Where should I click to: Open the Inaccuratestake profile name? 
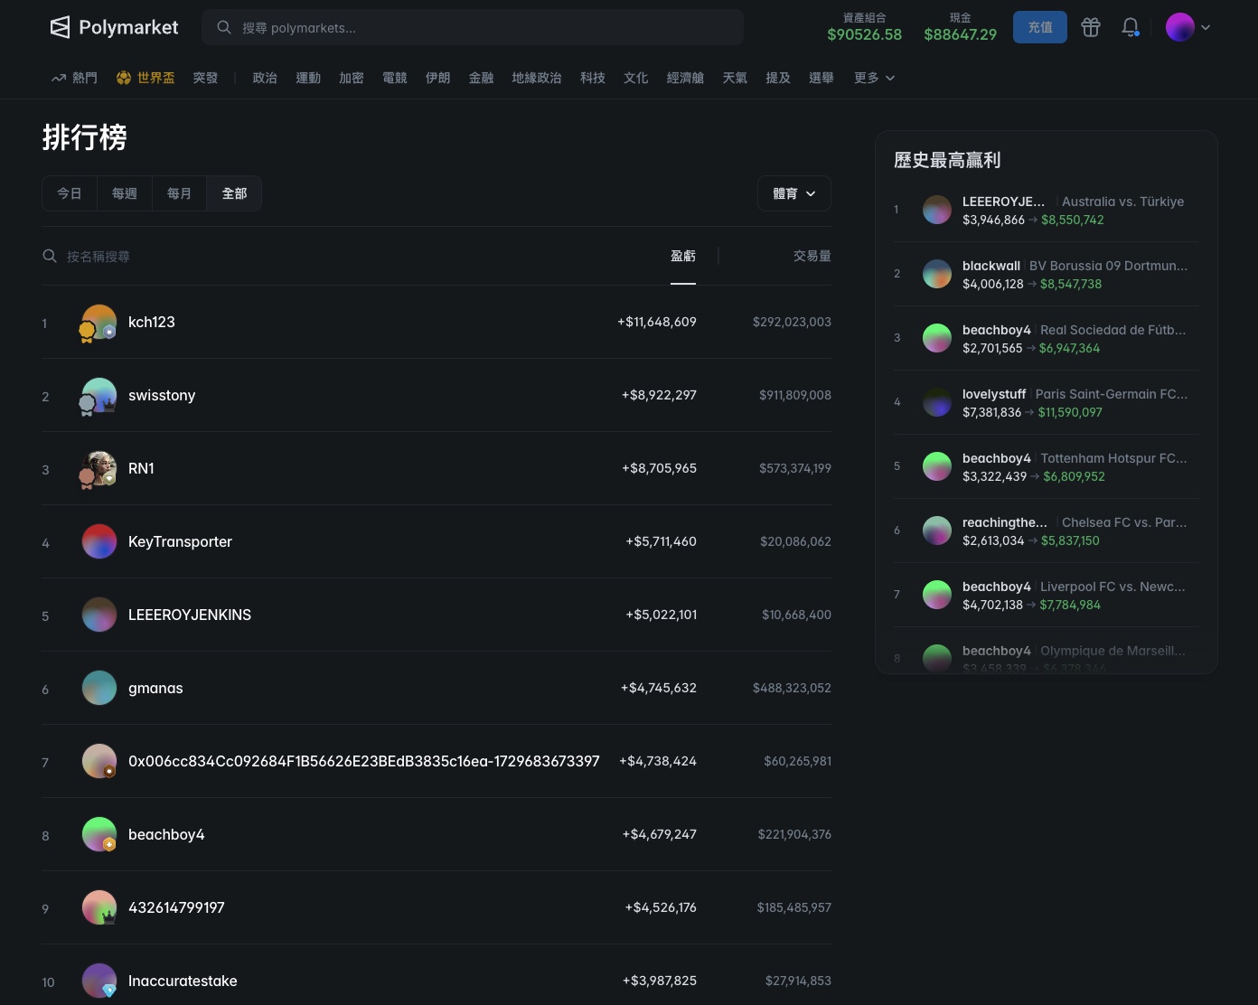click(x=183, y=981)
